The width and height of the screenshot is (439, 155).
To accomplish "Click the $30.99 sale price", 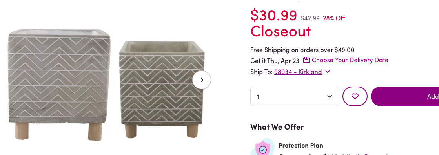I will click(x=273, y=15).
